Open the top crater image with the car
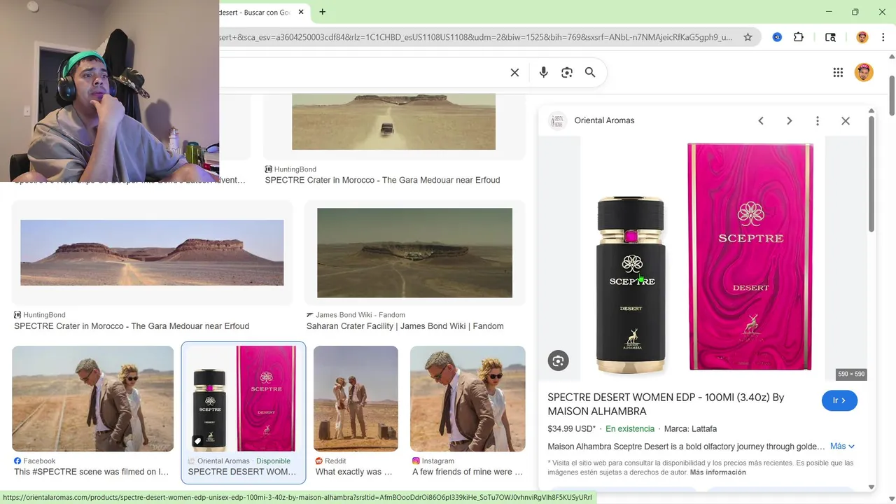This screenshot has width=896, height=504. click(393, 122)
